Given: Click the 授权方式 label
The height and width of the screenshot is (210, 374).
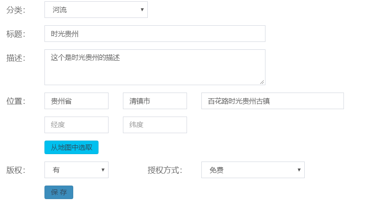Looking at the screenshot, I should (165, 170).
